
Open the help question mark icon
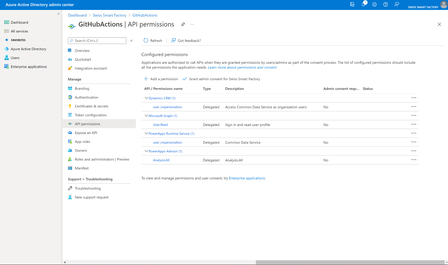tap(386, 5)
